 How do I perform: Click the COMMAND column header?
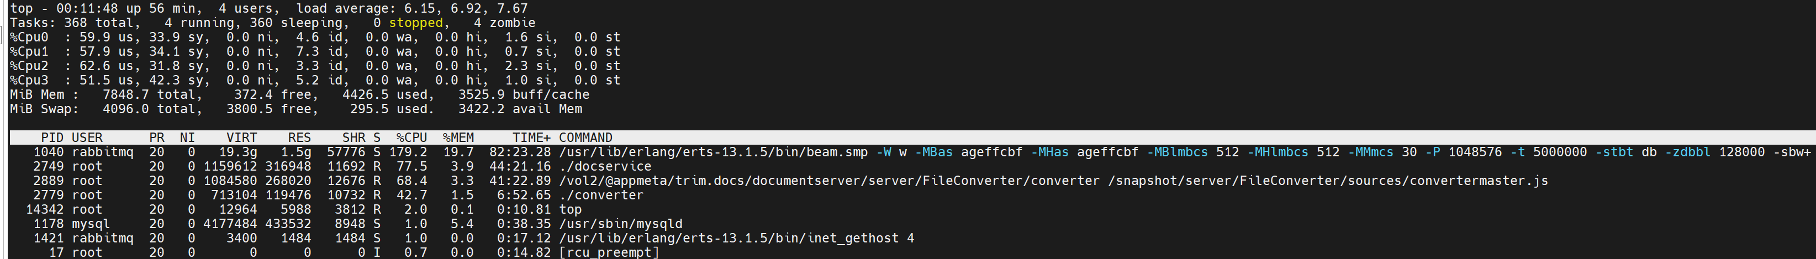tap(585, 138)
